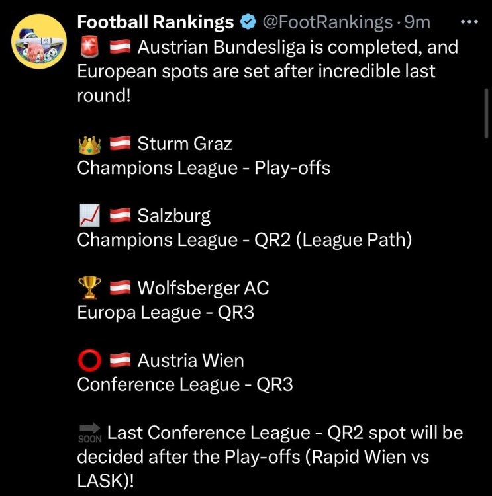Image resolution: width=492 pixels, height=496 pixels.
Task: Click the trophy emoji beside Wolfsberger AC
Action: (89, 288)
